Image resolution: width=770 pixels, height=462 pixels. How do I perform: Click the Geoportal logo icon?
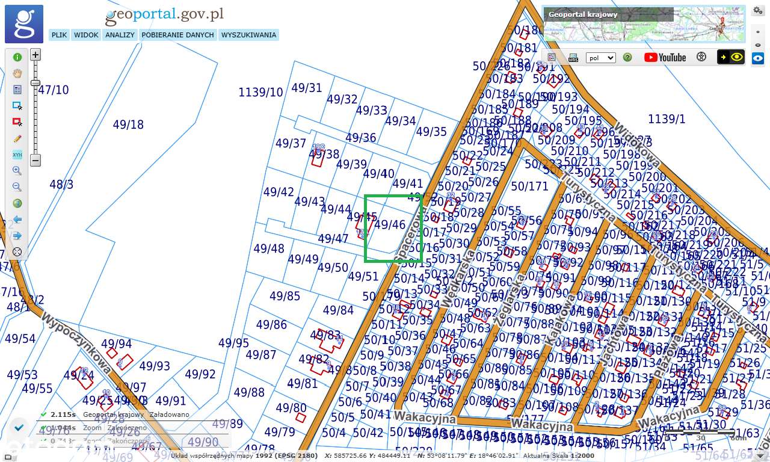[24, 24]
